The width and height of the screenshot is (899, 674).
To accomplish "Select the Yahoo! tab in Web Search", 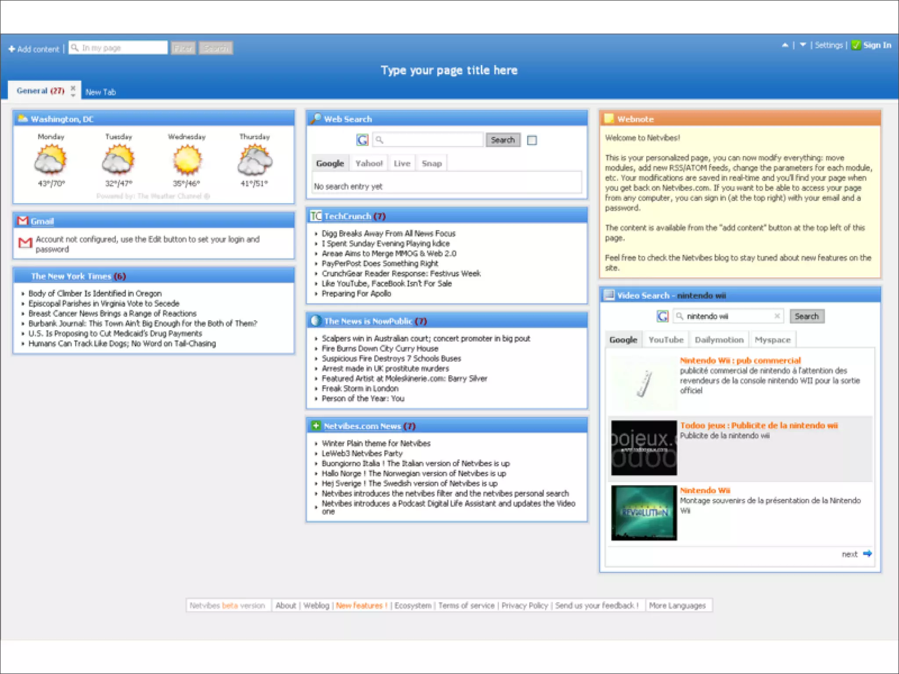I will coord(369,163).
